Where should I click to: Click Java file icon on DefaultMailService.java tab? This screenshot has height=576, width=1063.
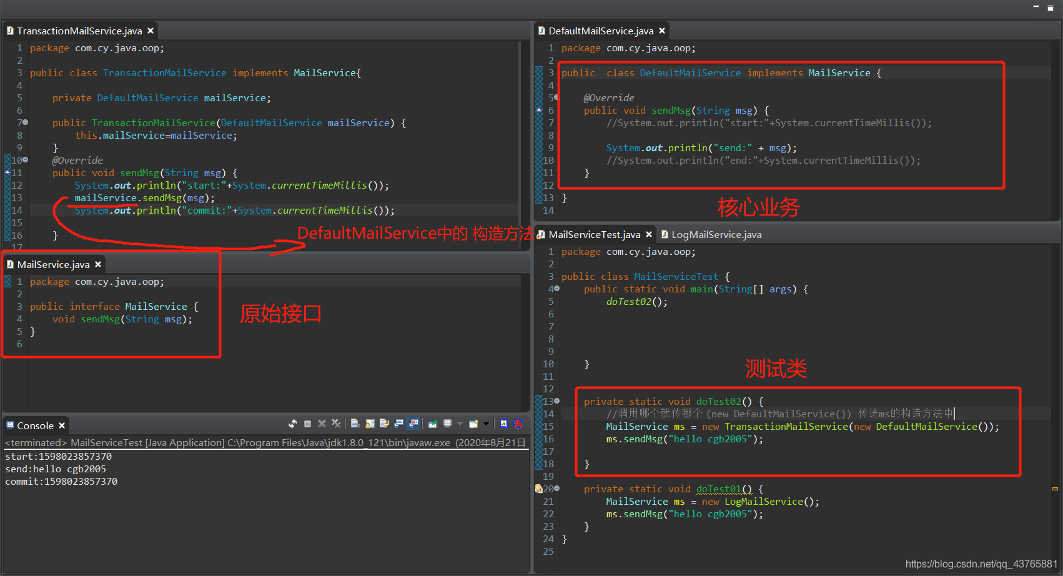[541, 31]
